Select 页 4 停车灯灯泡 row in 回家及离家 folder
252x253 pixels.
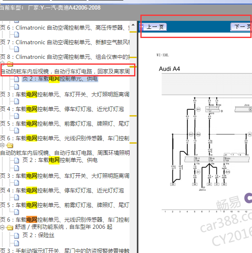click(x=62, y=109)
